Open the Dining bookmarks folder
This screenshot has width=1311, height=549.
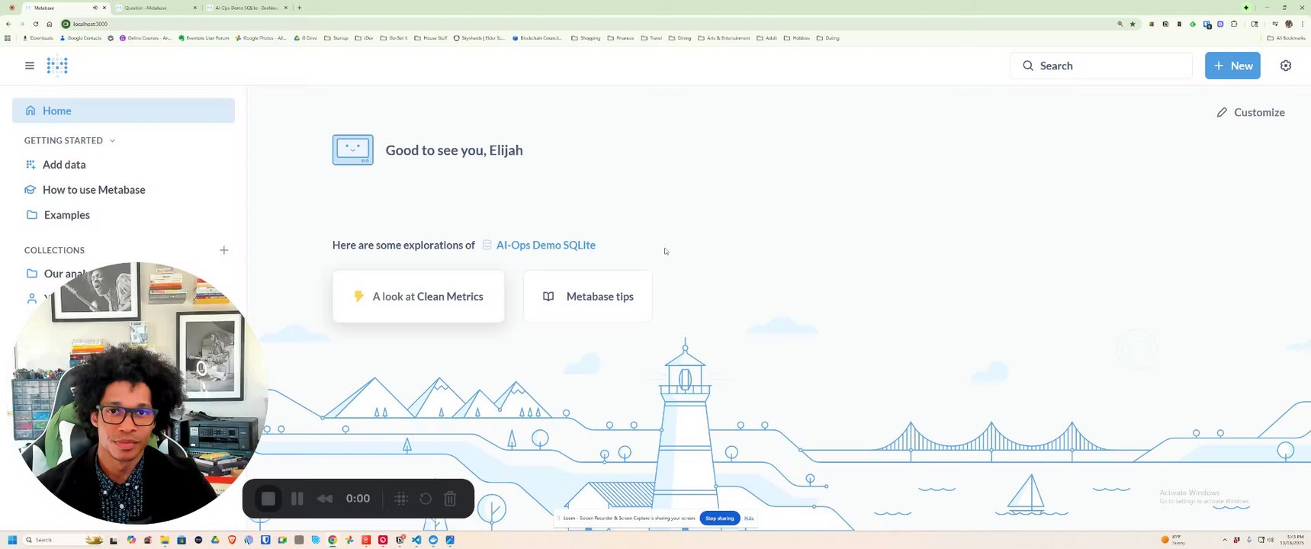680,38
